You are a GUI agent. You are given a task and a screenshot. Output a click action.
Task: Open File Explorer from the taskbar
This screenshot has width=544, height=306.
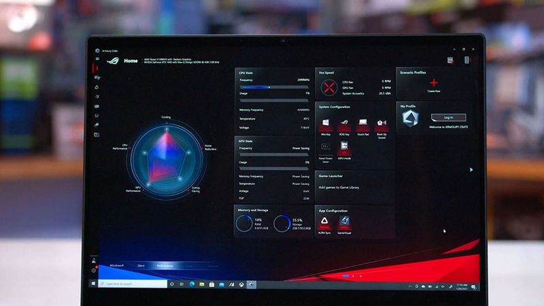point(201,284)
